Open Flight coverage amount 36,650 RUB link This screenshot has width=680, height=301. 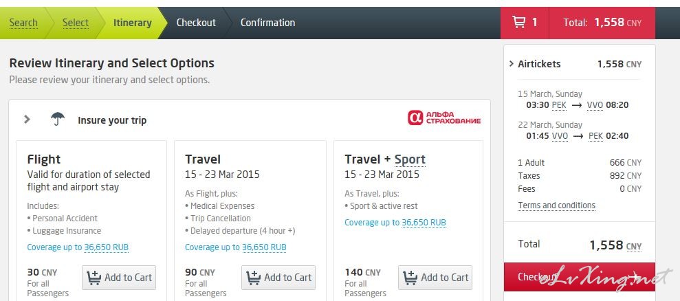[107, 247]
